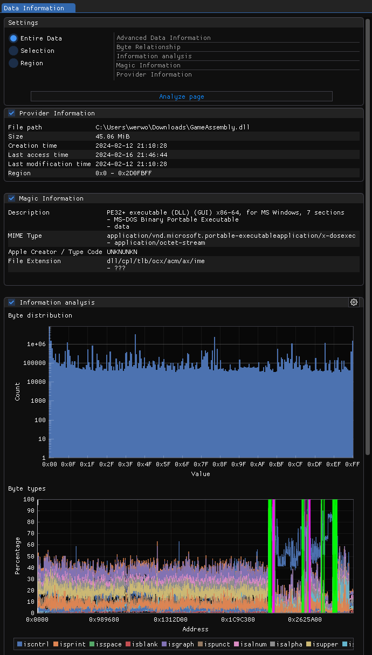372x655 pixels.
Task: Choose the Selection radio option
Action: point(13,51)
